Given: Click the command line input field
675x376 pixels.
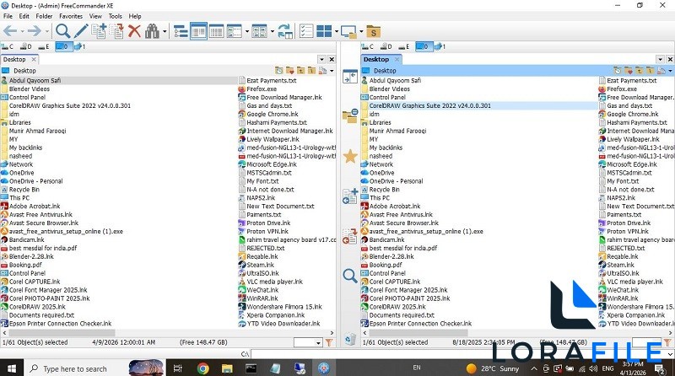Looking at the screenshot, I should point(459,353).
